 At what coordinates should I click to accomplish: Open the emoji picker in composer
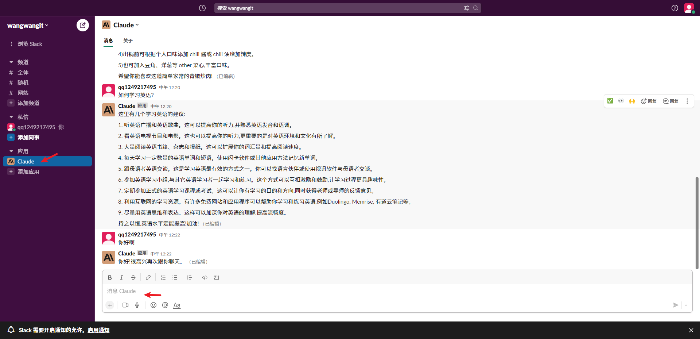153,305
